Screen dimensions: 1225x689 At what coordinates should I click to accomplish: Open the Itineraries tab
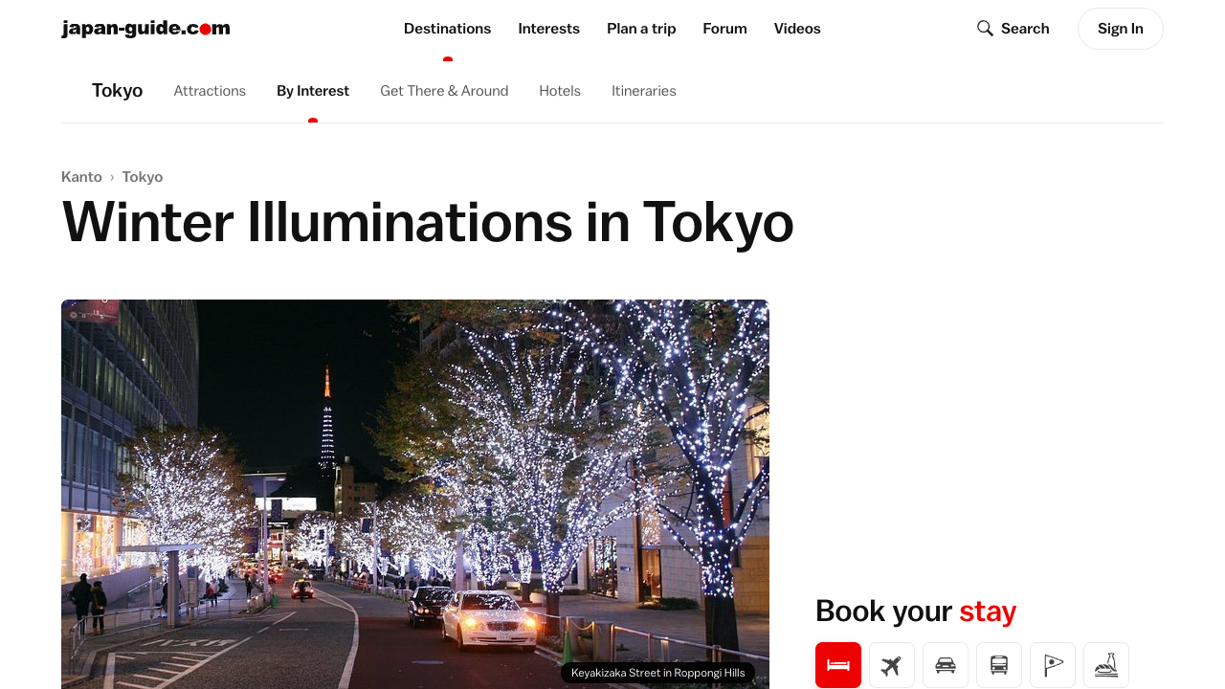[x=644, y=91]
